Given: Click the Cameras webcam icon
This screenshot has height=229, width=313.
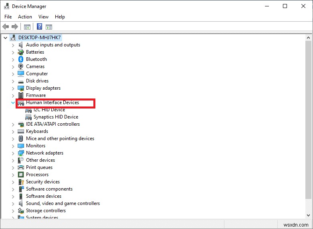Looking at the screenshot, I should 21,66.
